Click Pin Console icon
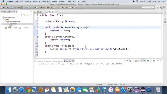This screenshot has width=167, height=94. point(148,61)
